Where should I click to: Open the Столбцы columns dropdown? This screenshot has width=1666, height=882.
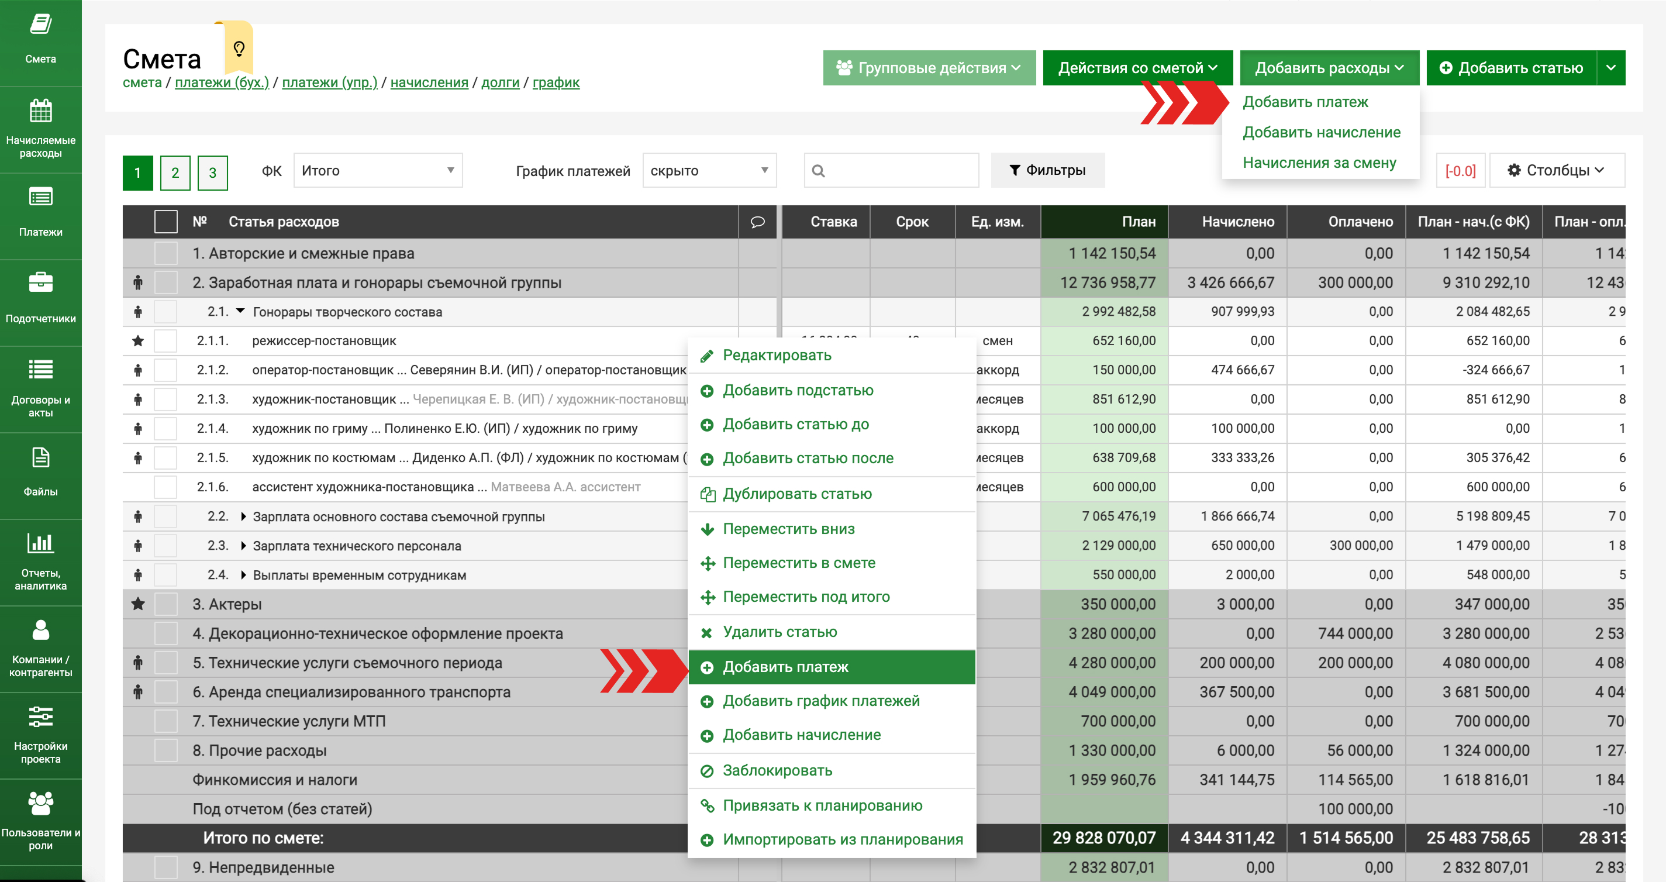(x=1555, y=170)
